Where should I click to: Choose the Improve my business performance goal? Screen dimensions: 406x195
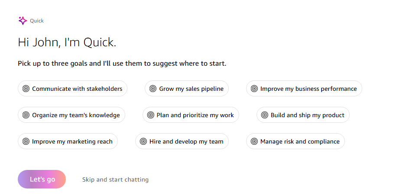304,89
